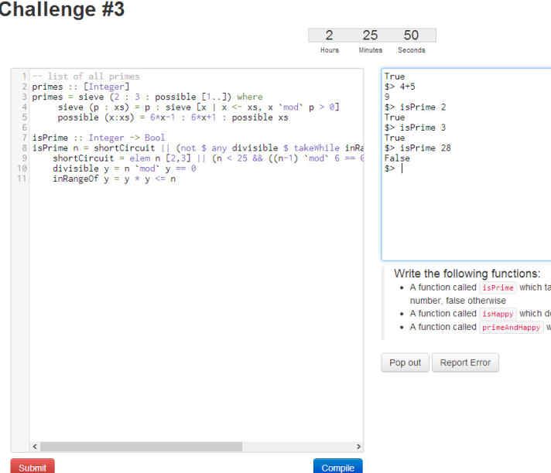Viewport: 551px width, 473px height.
Task: Click the Hours value on the timer
Action: [329, 36]
